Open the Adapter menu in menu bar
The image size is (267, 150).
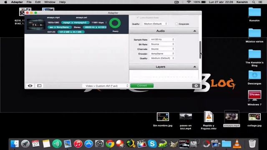click(17, 2)
